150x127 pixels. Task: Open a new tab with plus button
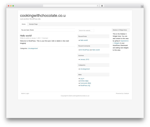pyautogui.click(x=142, y=7)
